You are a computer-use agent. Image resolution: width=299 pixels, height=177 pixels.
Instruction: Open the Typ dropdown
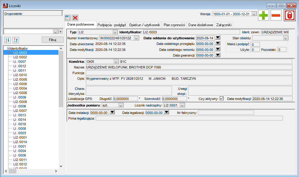[x=115, y=32]
